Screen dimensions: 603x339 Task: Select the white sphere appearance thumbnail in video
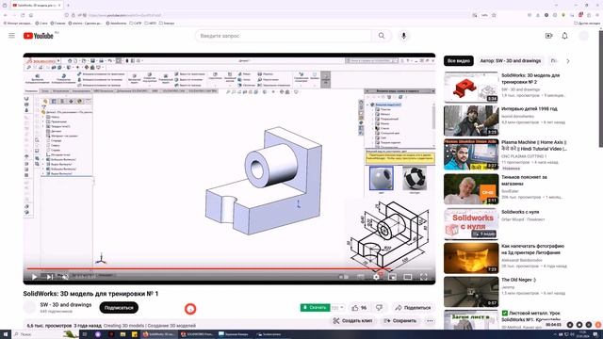click(x=381, y=178)
